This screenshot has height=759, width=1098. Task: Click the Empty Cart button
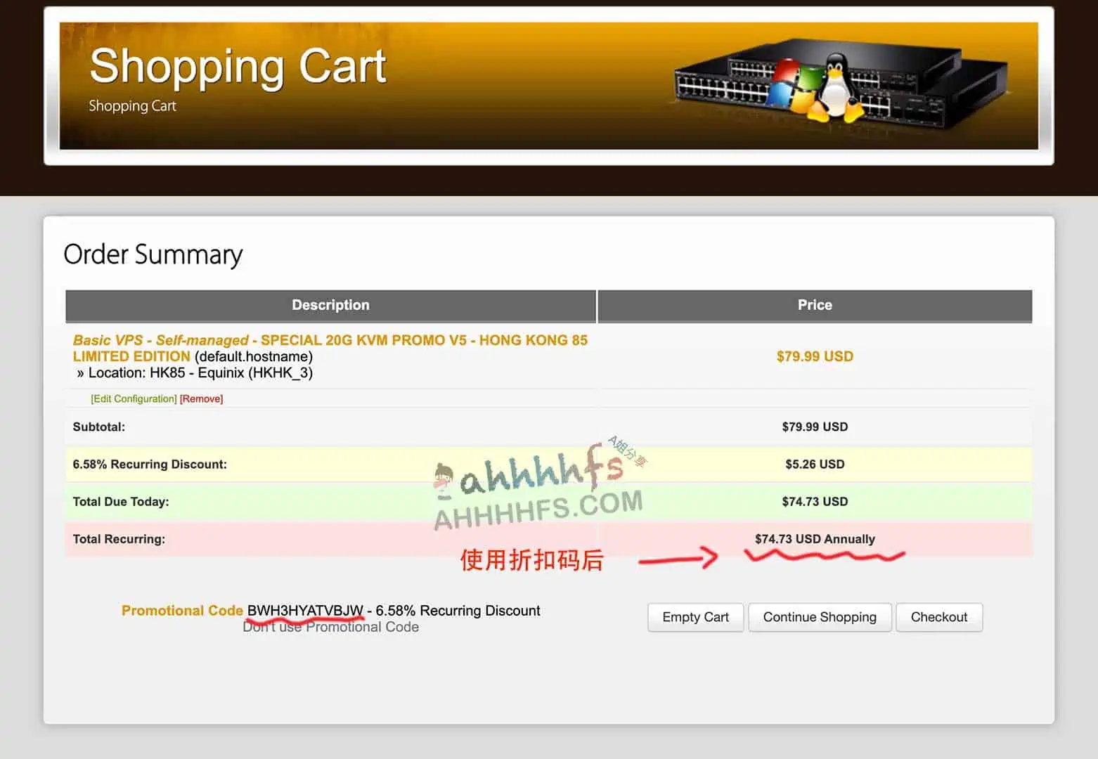[695, 617]
